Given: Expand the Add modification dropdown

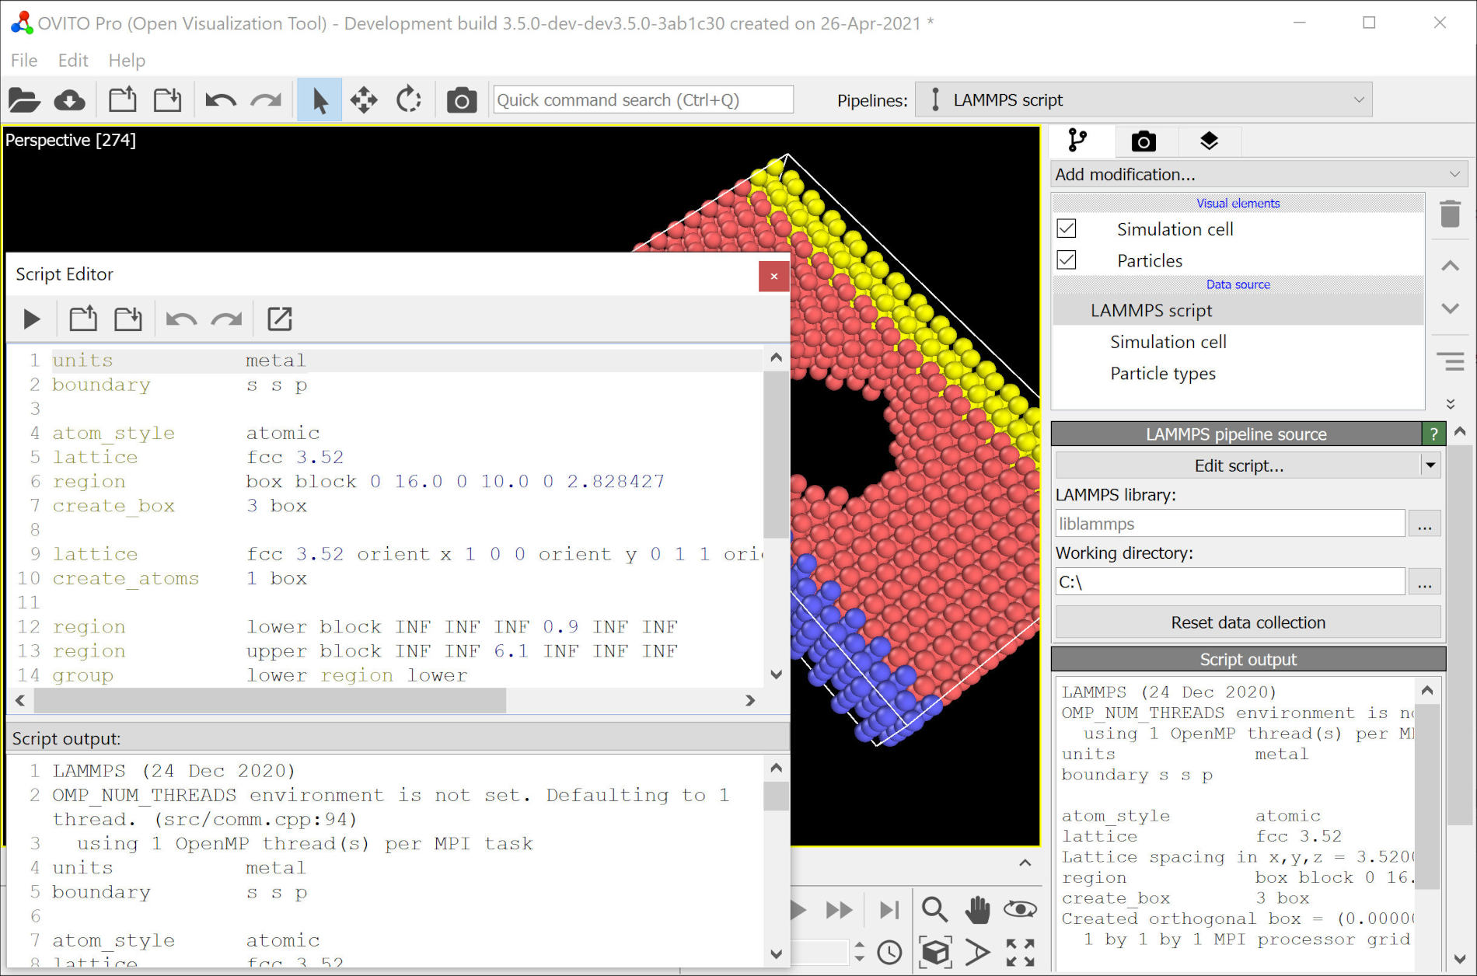Looking at the screenshot, I should point(1258,175).
